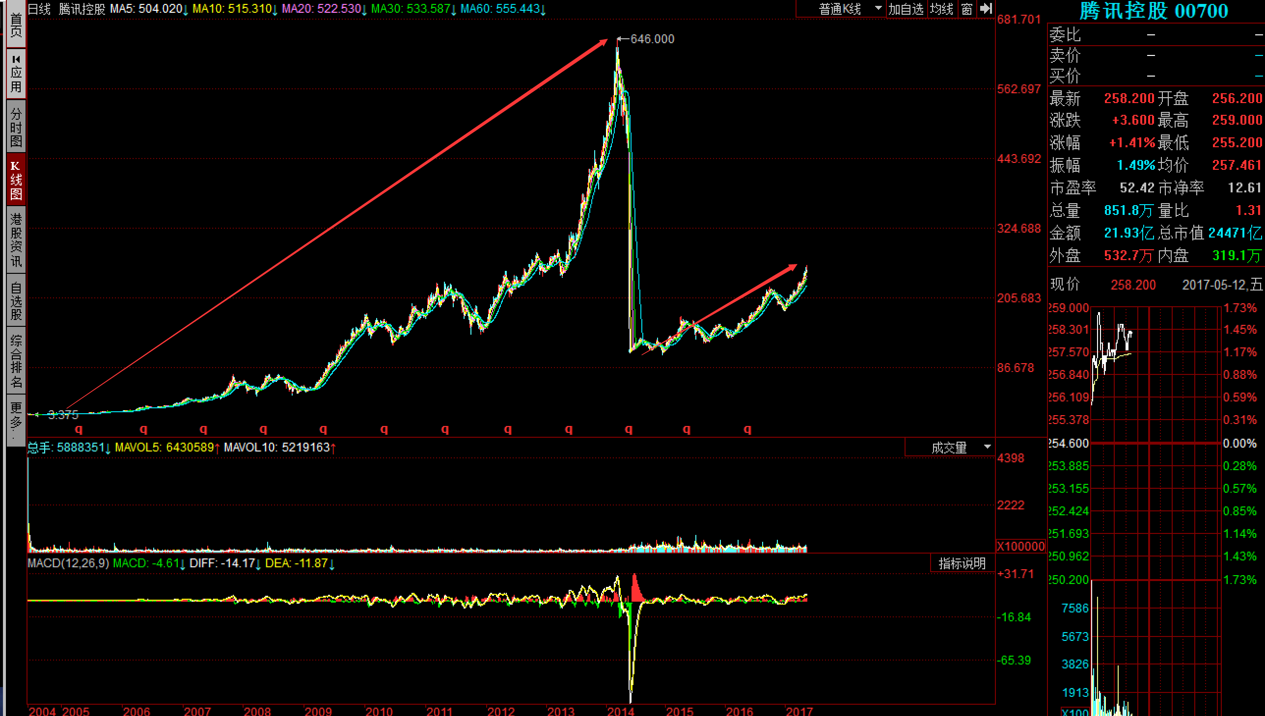Click the 最高 259.000 high value
The height and width of the screenshot is (716, 1265).
(1237, 120)
